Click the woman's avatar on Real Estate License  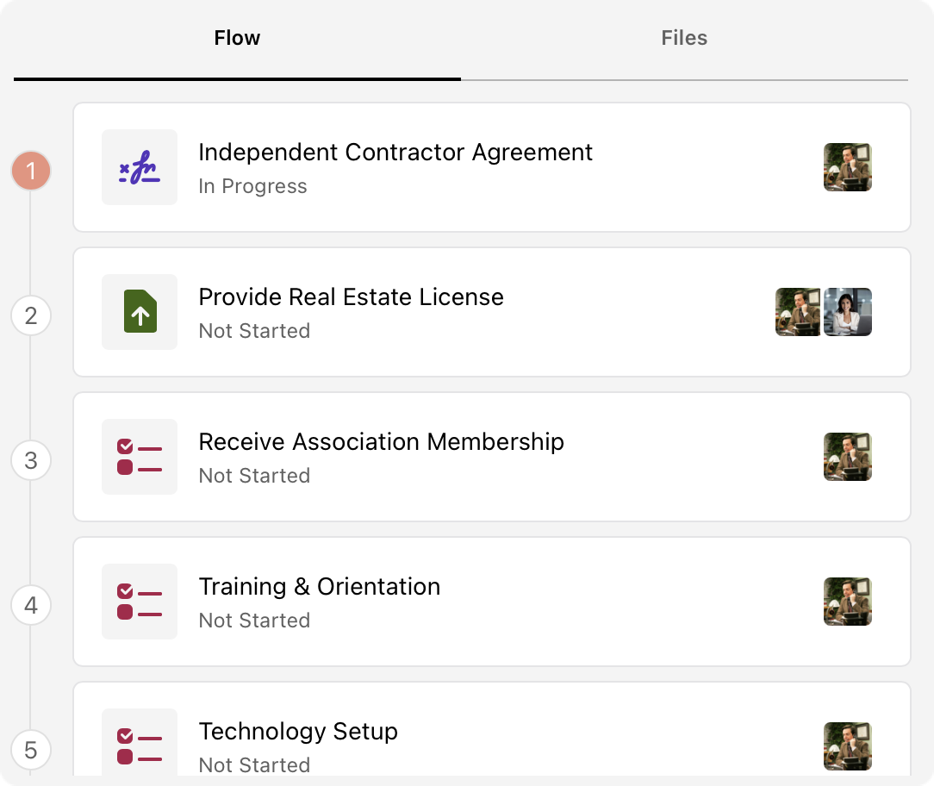click(848, 312)
